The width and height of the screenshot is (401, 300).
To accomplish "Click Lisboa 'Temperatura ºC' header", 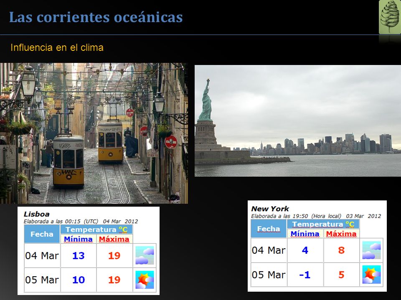I will click(x=96, y=229).
